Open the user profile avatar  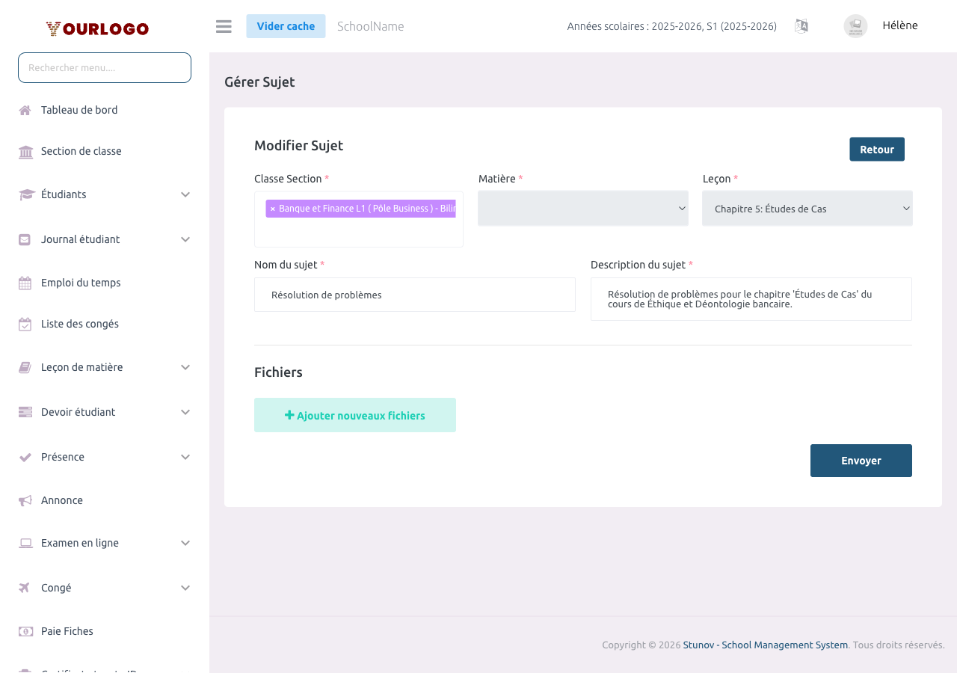pyautogui.click(x=855, y=26)
